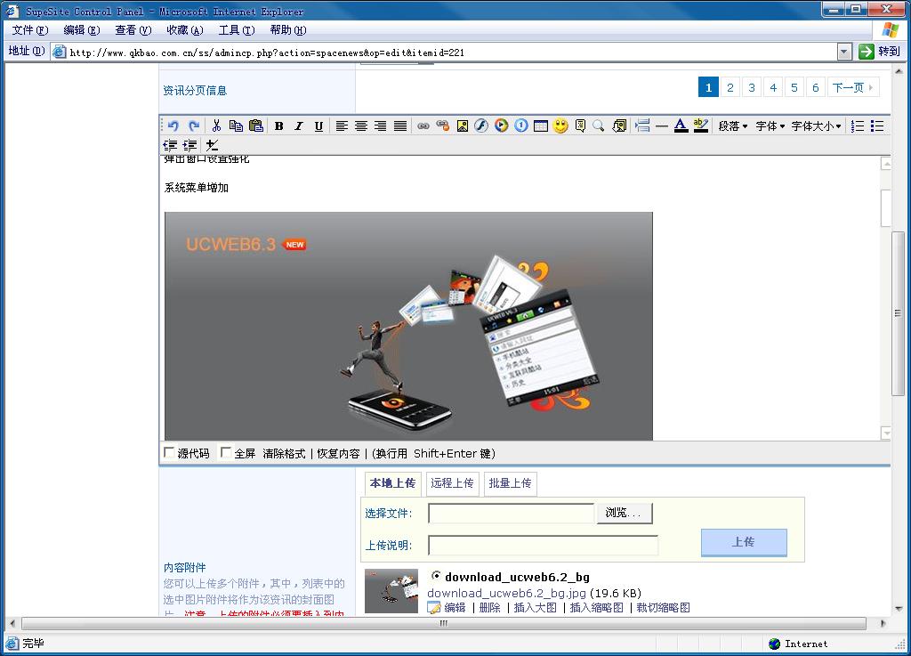Cut selection with scissors icon
This screenshot has height=656, width=911.
coord(216,126)
